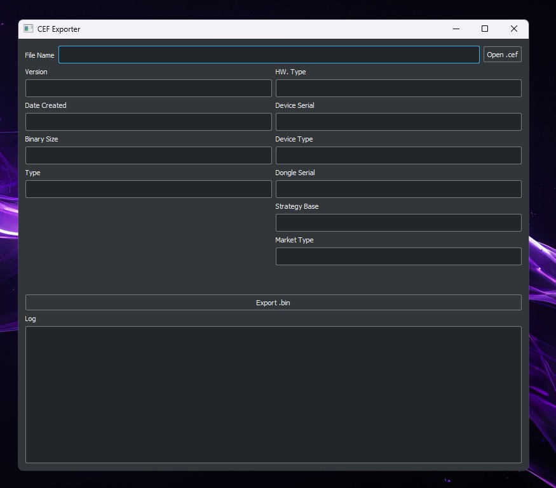Focus the File Name text field
This screenshot has width=556, height=488.
coord(269,55)
